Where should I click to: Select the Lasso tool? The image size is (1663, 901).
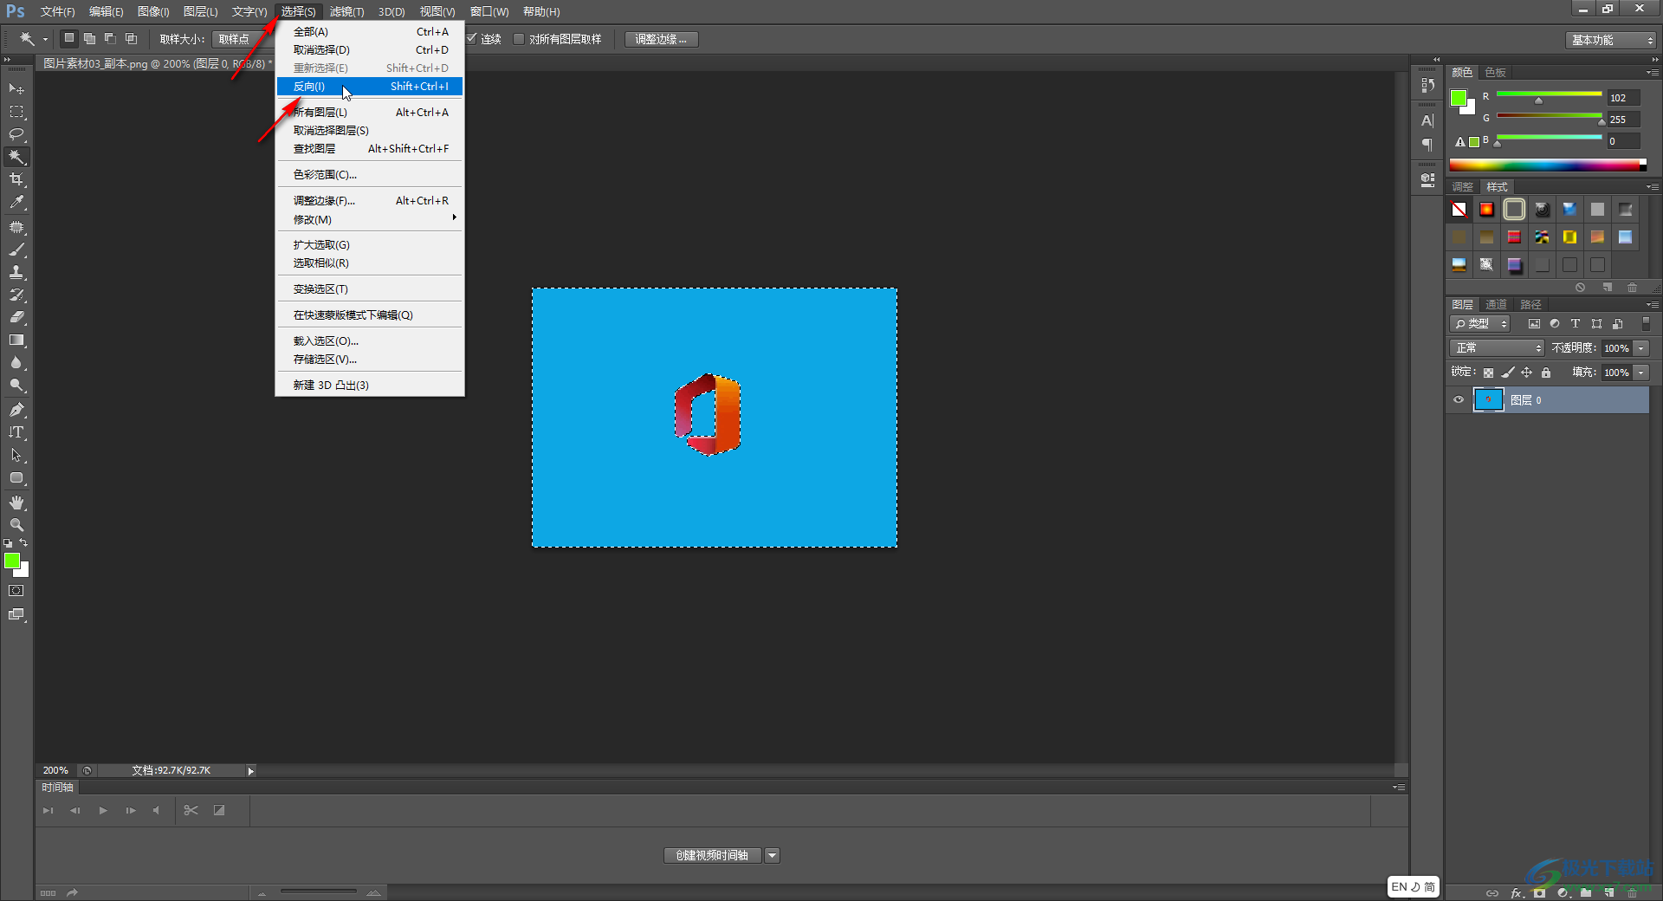click(x=16, y=134)
